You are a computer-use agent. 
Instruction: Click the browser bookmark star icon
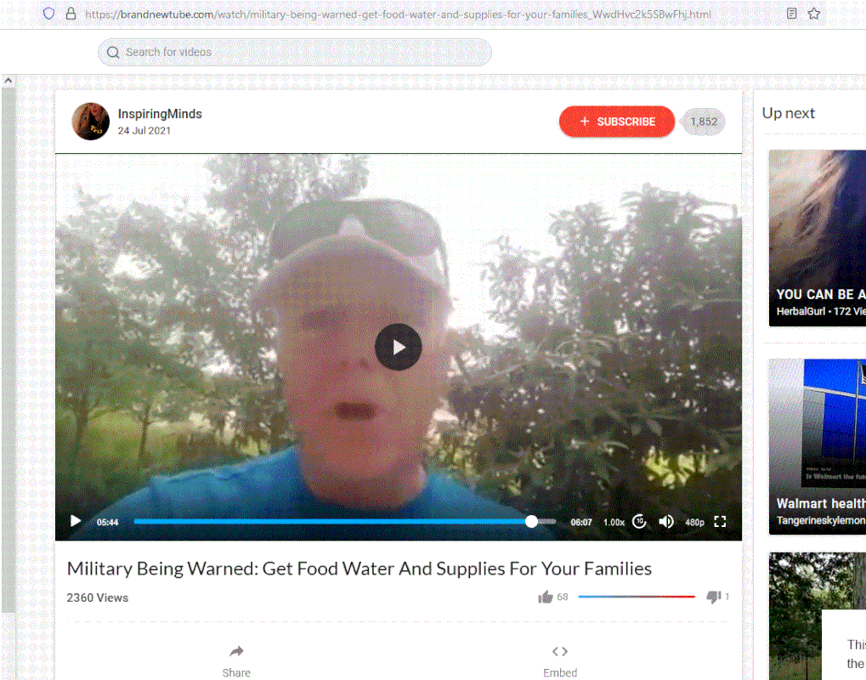(813, 14)
